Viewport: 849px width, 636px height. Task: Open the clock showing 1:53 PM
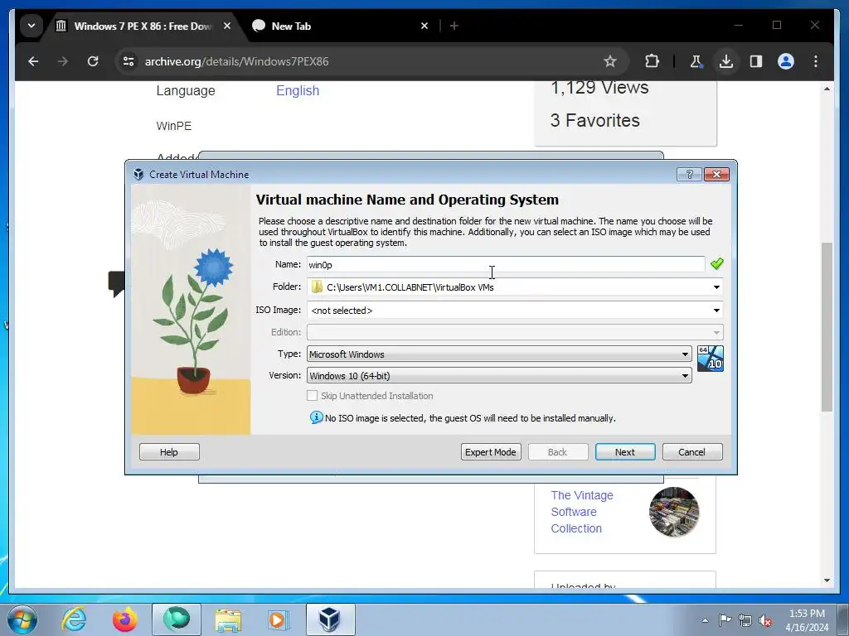[x=807, y=620]
